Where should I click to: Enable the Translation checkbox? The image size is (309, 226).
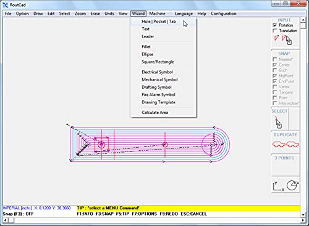pos(274,31)
